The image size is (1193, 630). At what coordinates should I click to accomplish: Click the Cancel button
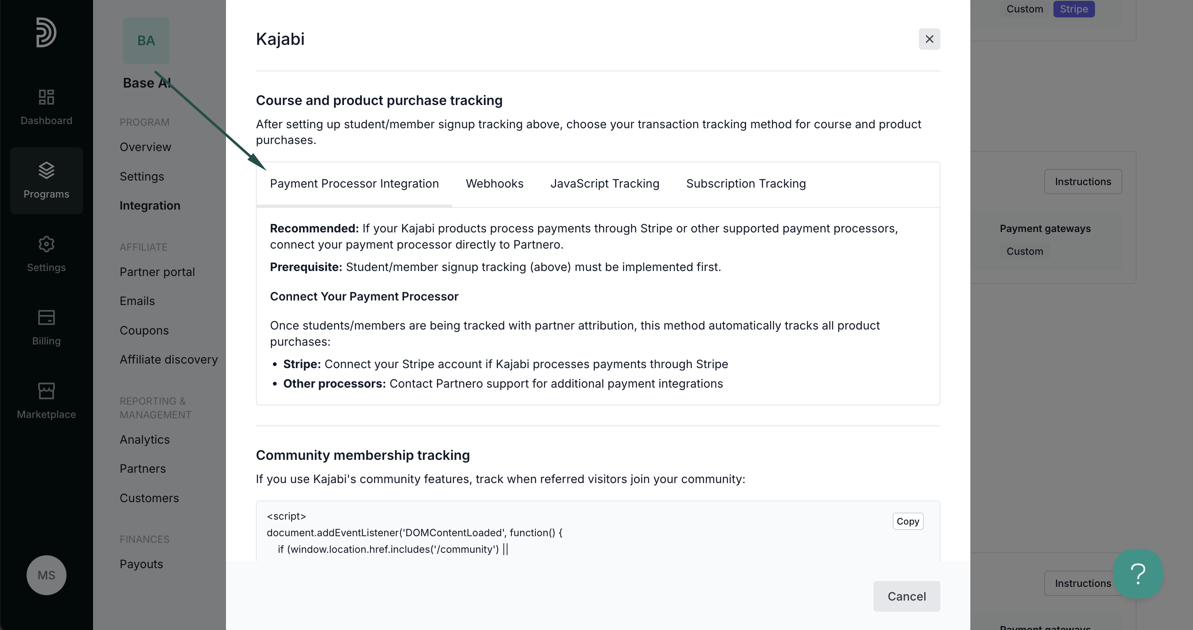tap(906, 596)
